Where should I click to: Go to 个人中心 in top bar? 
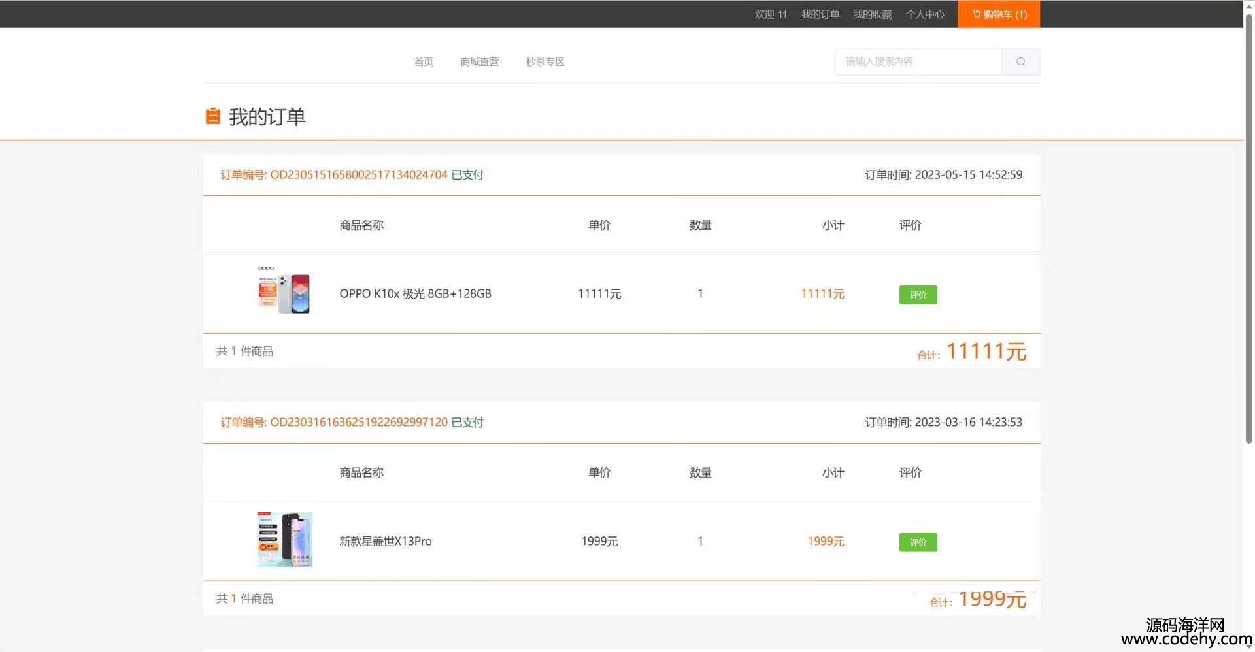pos(925,14)
